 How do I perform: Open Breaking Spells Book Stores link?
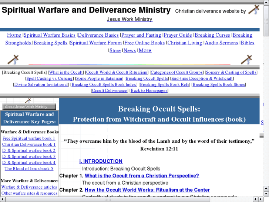[219, 85]
